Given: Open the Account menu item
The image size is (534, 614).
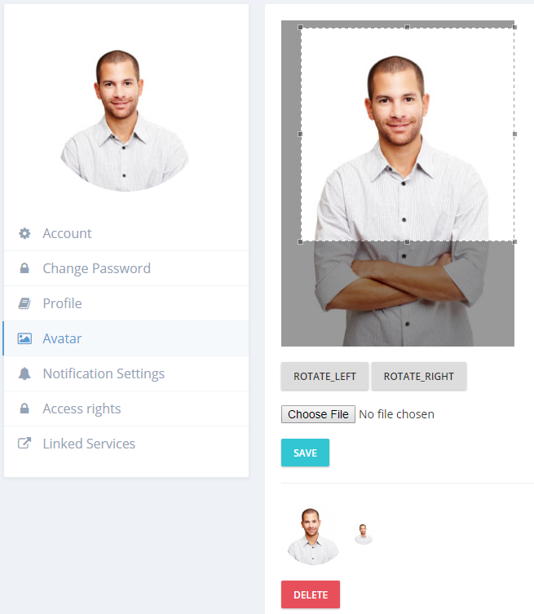Looking at the screenshot, I should pos(126,233).
